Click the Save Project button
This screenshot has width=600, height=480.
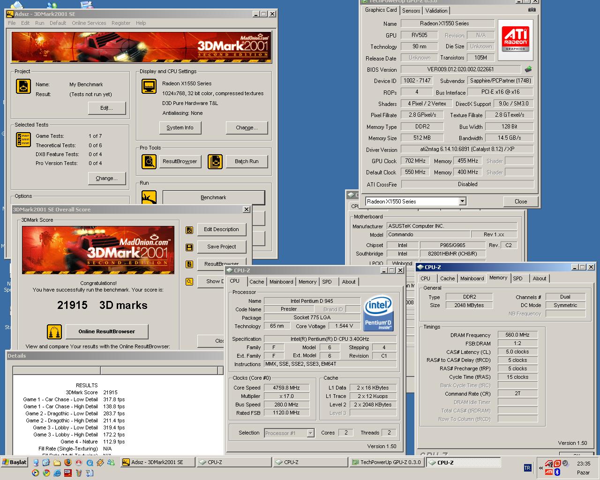[222, 247]
